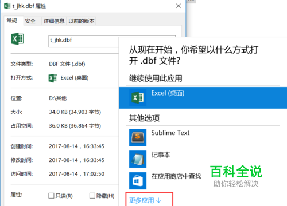Tick the 只读(R) checkbox
The image size is (287, 206).
[51, 196]
